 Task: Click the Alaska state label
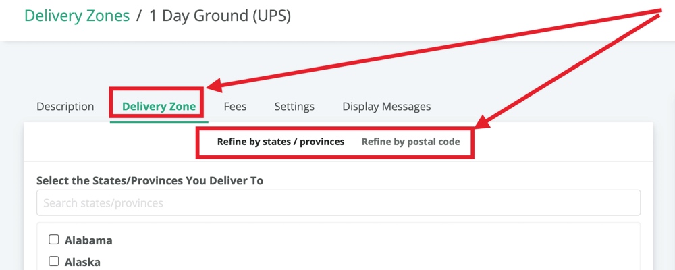[82, 262]
